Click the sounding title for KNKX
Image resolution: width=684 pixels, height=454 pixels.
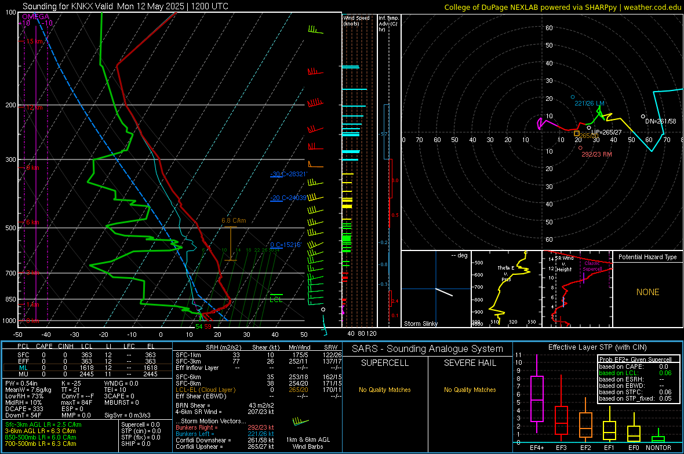tap(125, 6)
